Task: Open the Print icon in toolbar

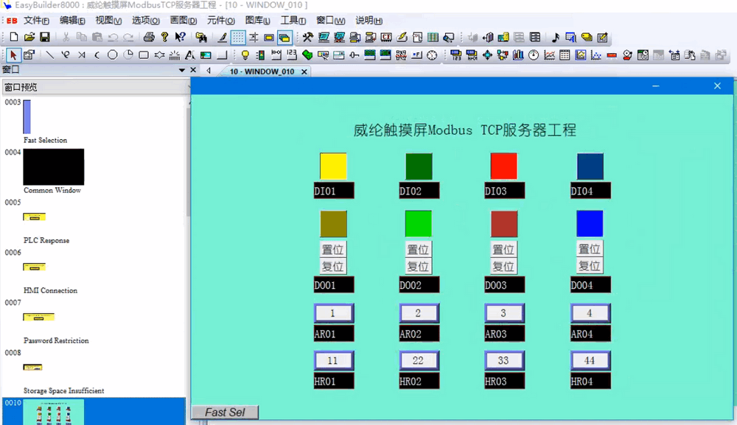Action: (149, 37)
